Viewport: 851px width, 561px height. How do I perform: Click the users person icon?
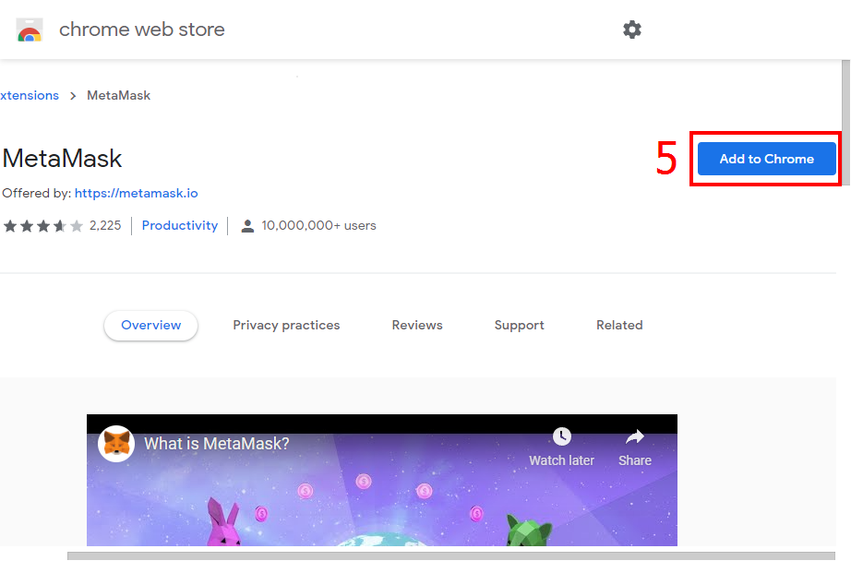coord(247,226)
